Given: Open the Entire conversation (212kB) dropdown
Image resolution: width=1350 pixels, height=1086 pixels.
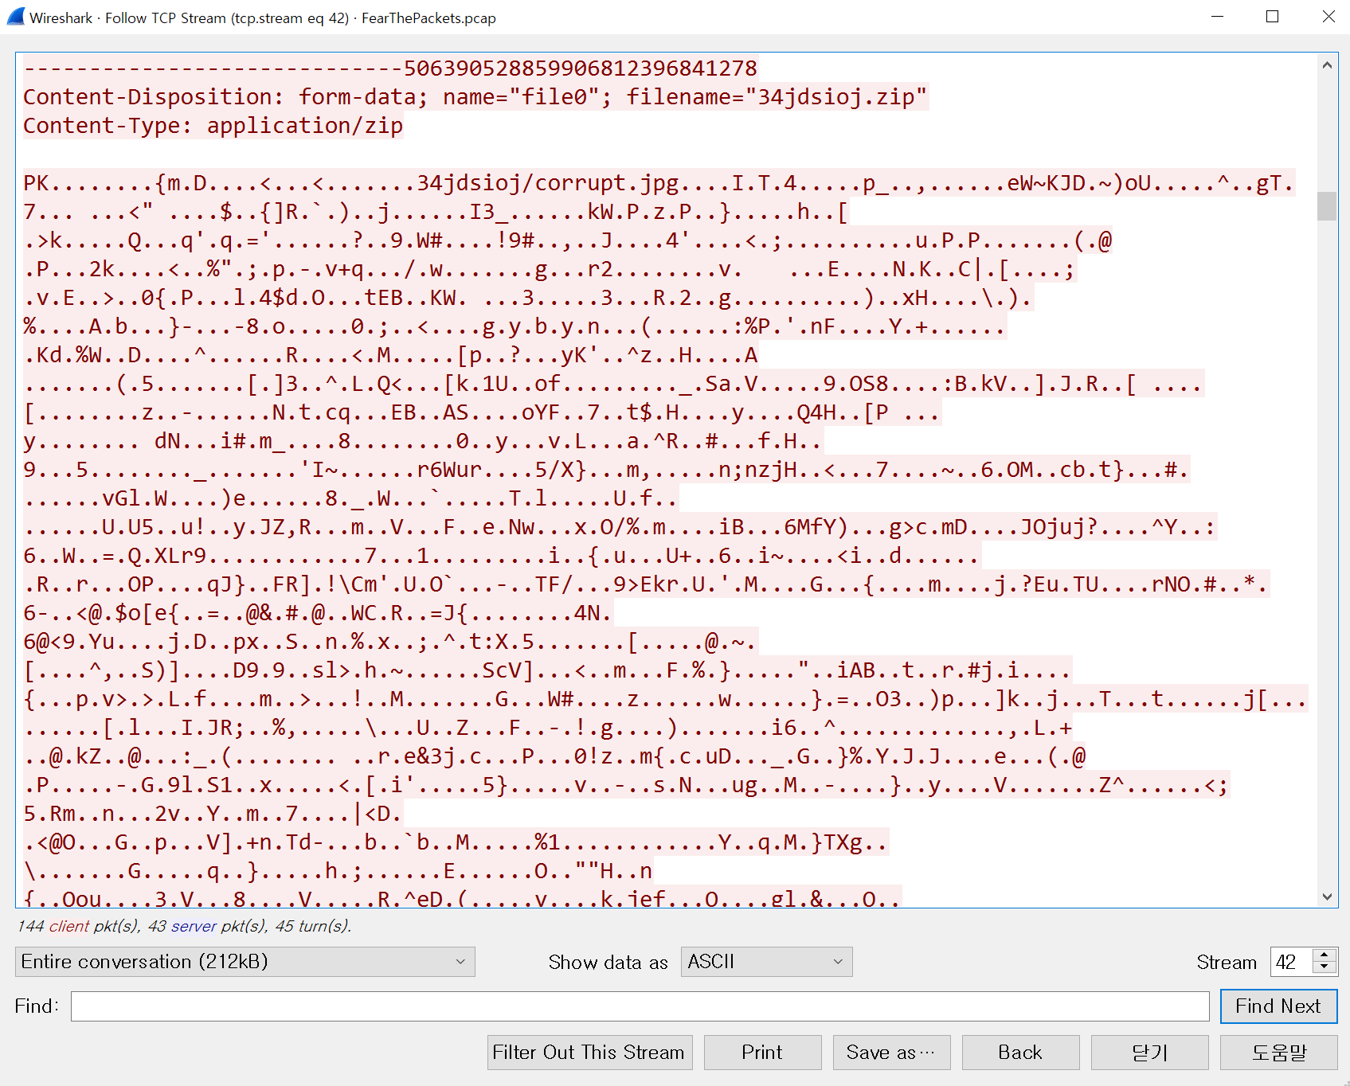Looking at the screenshot, I should click(x=245, y=962).
